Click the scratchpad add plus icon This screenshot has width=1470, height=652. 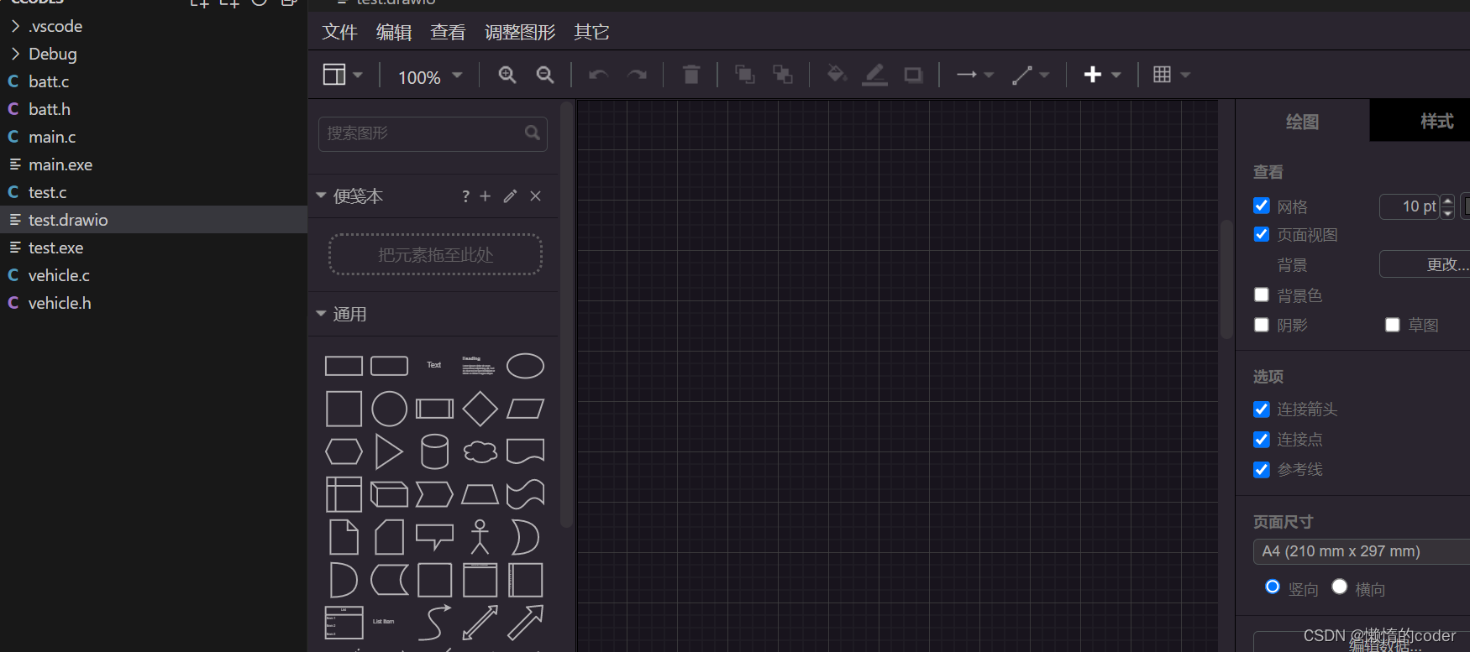point(486,196)
